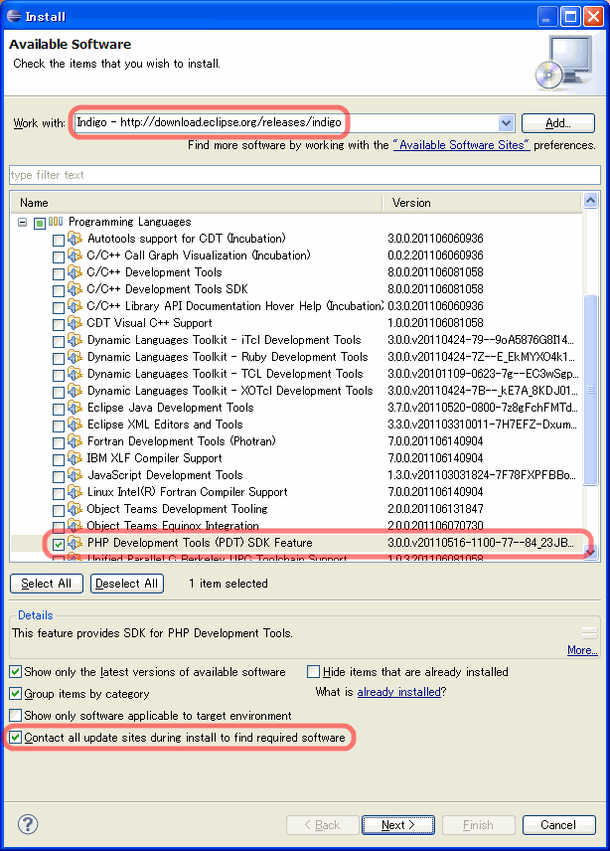
Task: Tick the Eclipse Java Development Tools checkbox
Action: 59,410
